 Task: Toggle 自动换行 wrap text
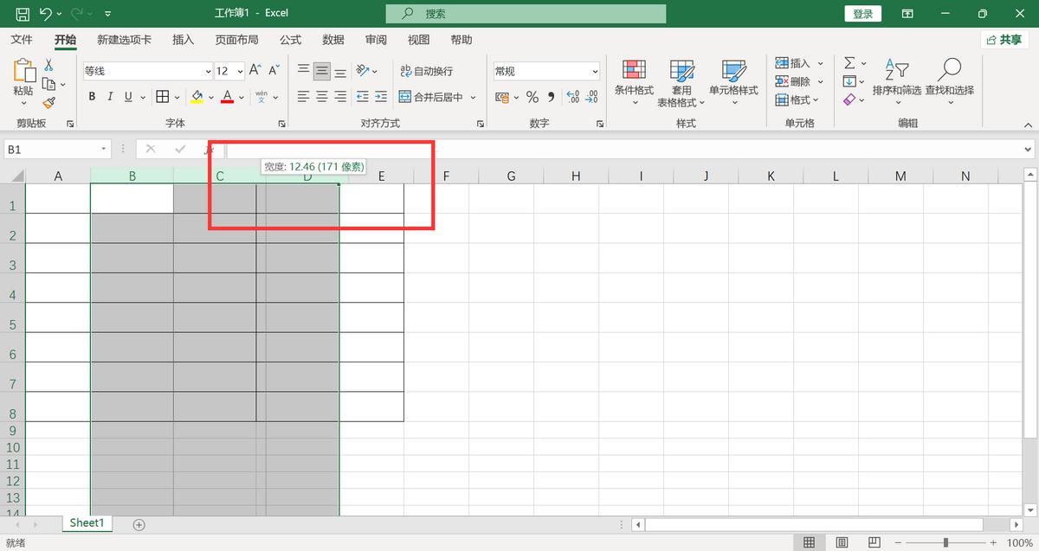coord(426,71)
